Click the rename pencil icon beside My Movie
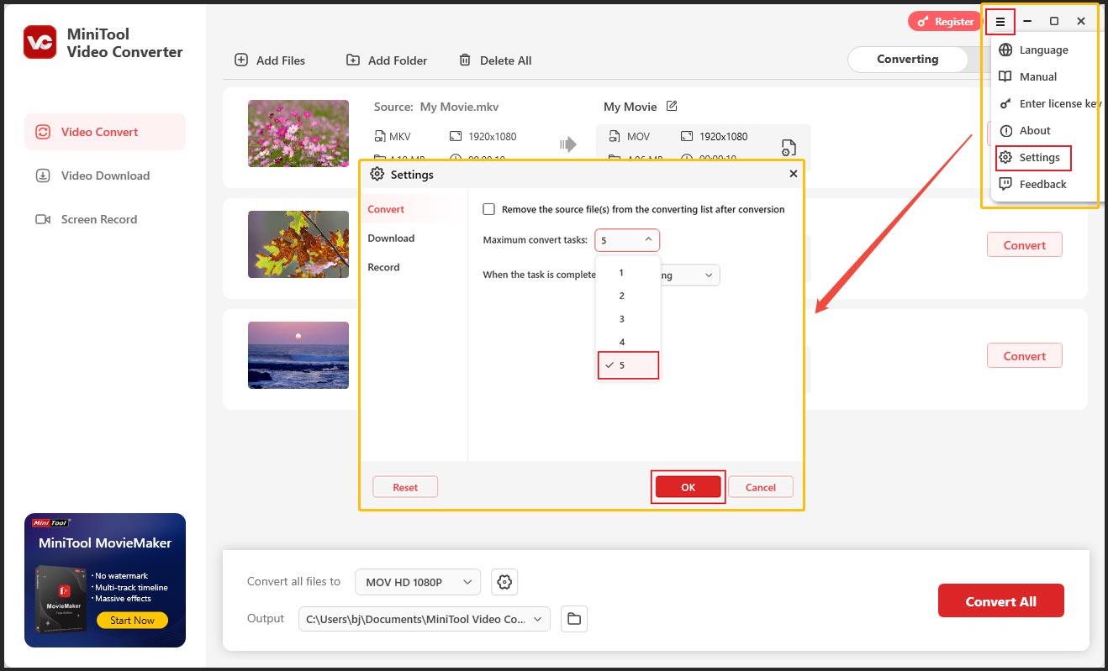Image resolution: width=1108 pixels, height=671 pixels. [672, 106]
